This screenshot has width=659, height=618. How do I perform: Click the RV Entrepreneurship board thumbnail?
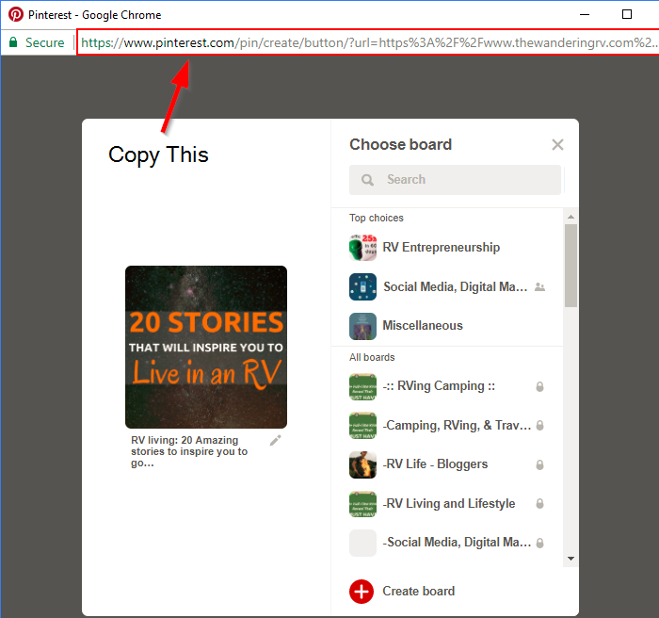362,248
